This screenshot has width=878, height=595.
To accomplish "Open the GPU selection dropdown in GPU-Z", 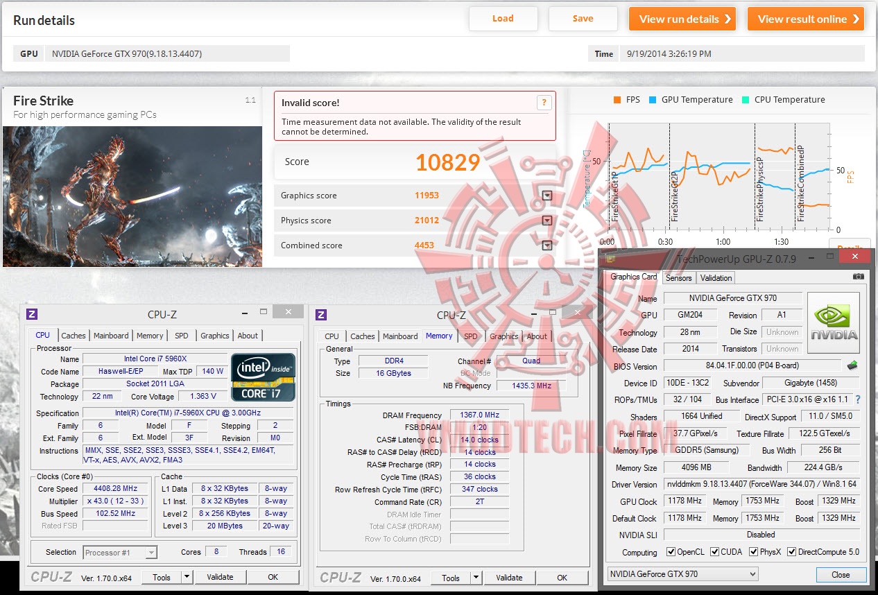I will pyautogui.click(x=682, y=574).
